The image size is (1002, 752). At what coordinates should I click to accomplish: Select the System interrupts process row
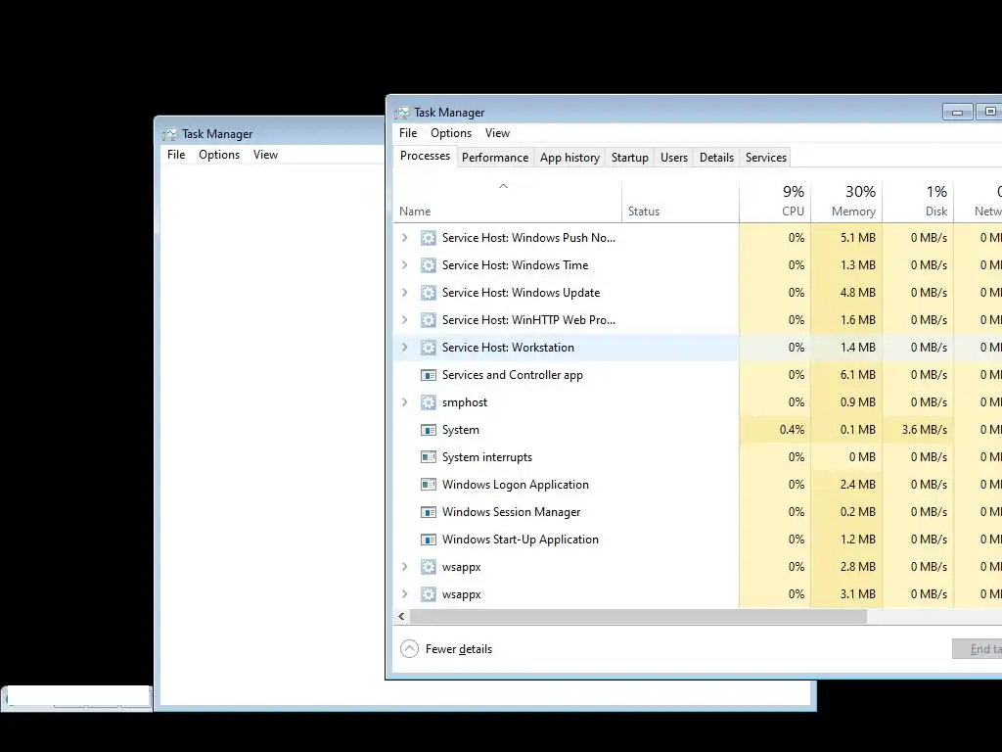[x=698, y=457]
